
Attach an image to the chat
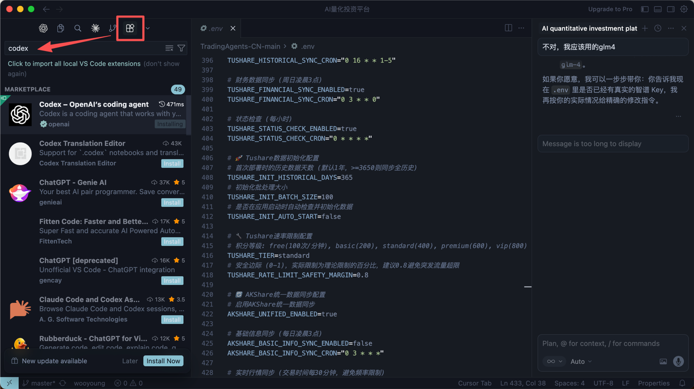pyautogui.click(x=663, y=361)
